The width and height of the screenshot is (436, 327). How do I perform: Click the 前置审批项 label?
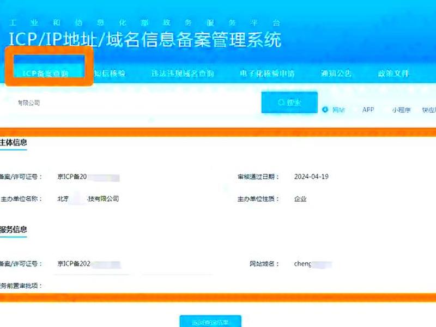[21, 286]
